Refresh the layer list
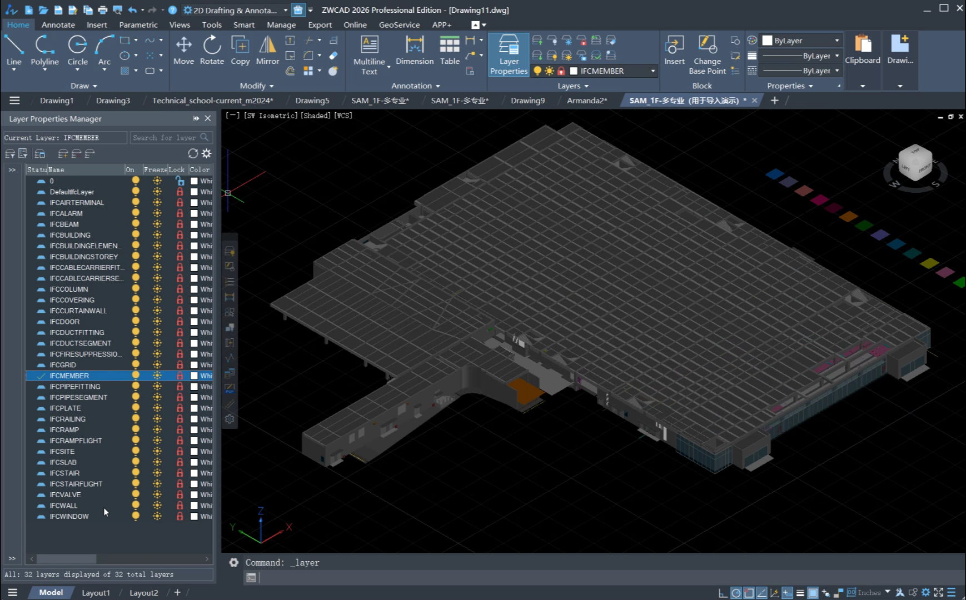The image size is (966, 600). pyautogui.click(x=193, y=153)
